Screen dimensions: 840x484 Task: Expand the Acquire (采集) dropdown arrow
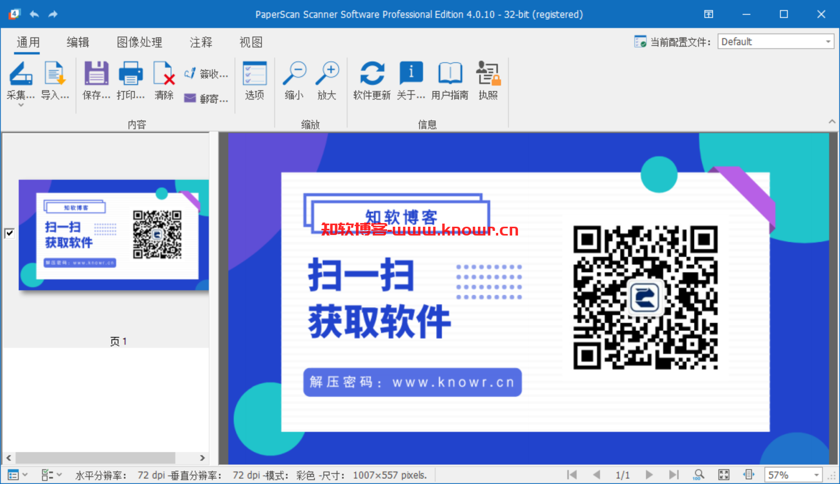point(21,105)
